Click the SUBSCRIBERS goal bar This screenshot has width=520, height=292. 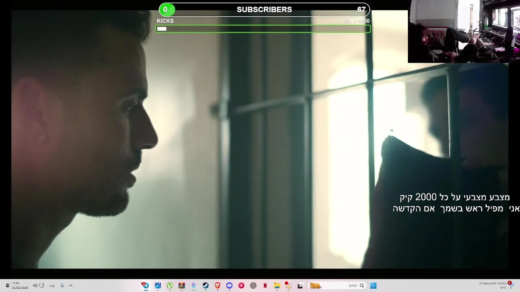pos(264,9)
